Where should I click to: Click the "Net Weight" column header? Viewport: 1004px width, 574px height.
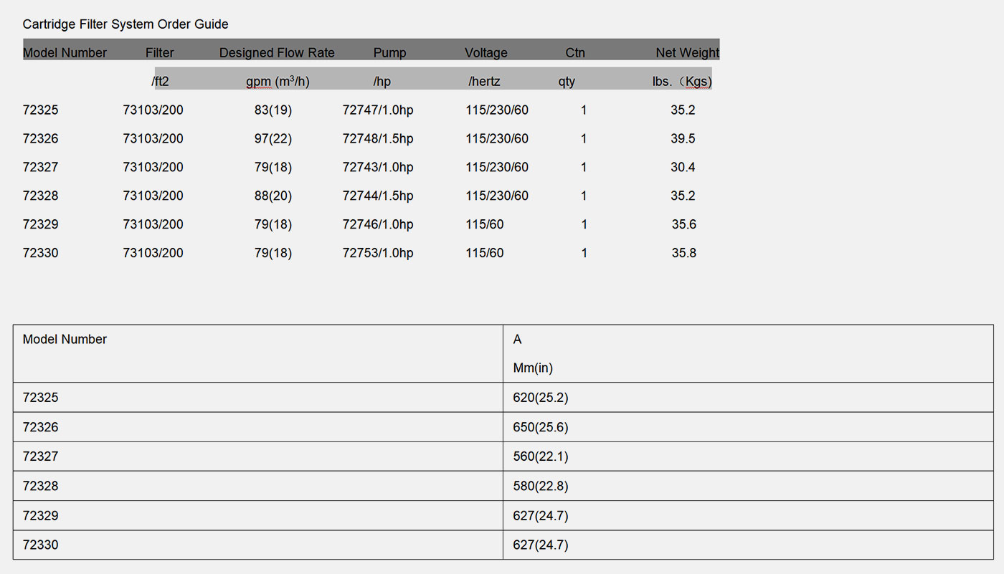click(687, 53)
